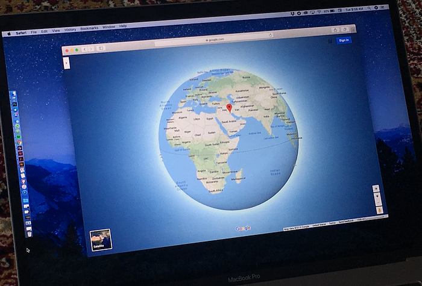Viewport: 422px width, 286px height.
Task: Click the show your location button
Action: coord(376,188)
